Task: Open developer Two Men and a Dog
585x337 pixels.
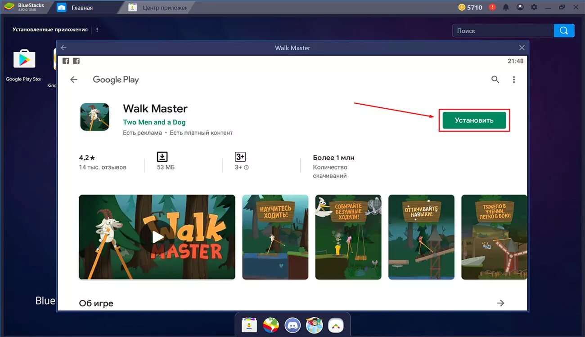Action: 154,122
